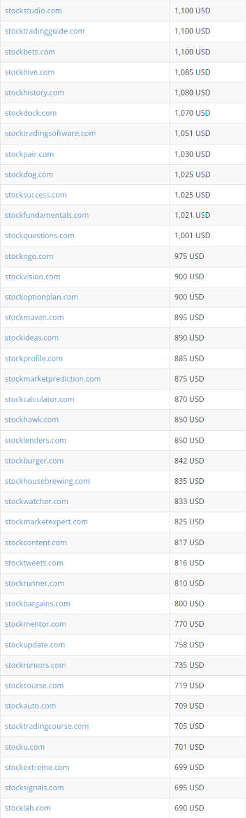Screen dimensions: 246x818
Task: Open stockmarketexpert.com domain listing
Action: click(46, 522)
